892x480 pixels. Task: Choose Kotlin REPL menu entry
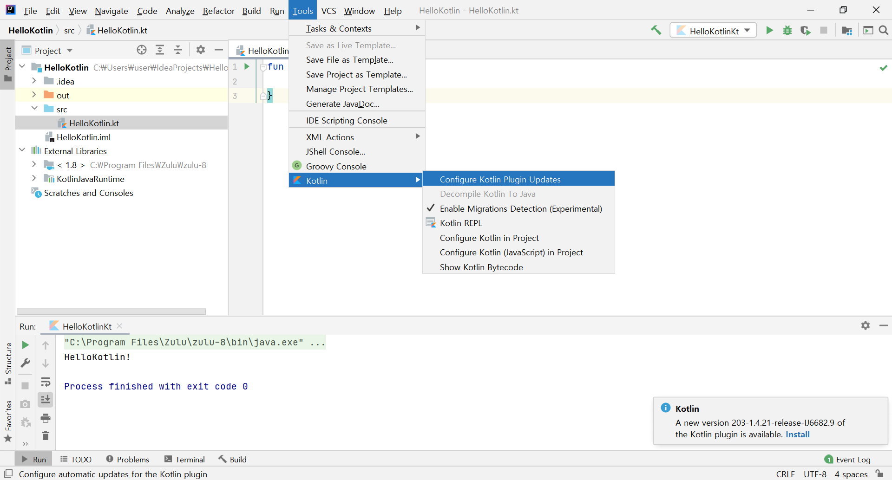pos(518,223)
